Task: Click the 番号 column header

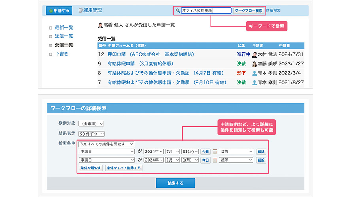Action: point(102,46)
